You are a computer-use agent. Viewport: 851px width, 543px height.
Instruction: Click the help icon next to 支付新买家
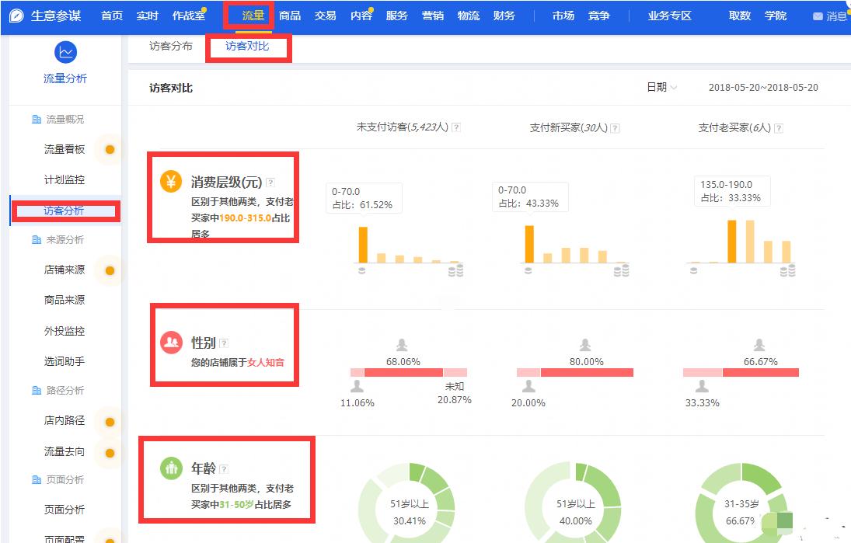616,127
